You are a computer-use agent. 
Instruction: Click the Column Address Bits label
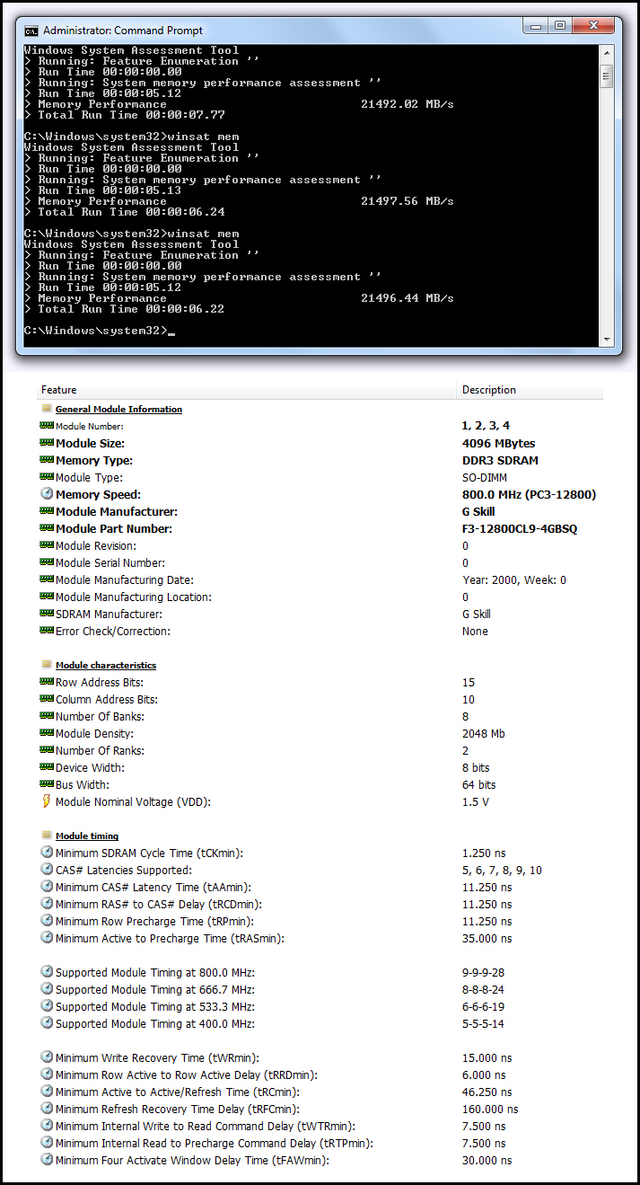click(107, 699)
